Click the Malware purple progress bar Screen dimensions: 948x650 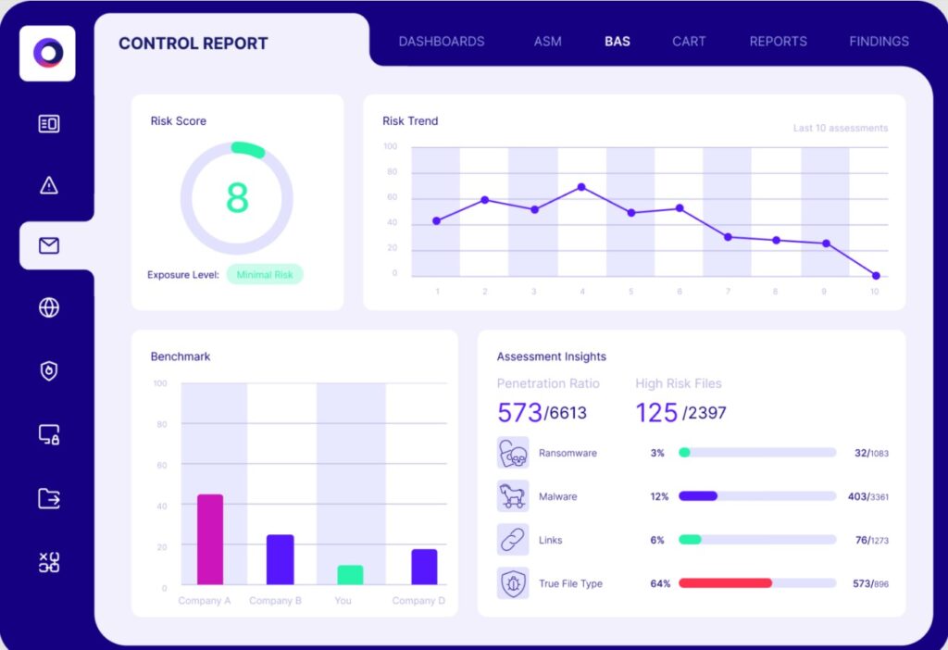698,495
